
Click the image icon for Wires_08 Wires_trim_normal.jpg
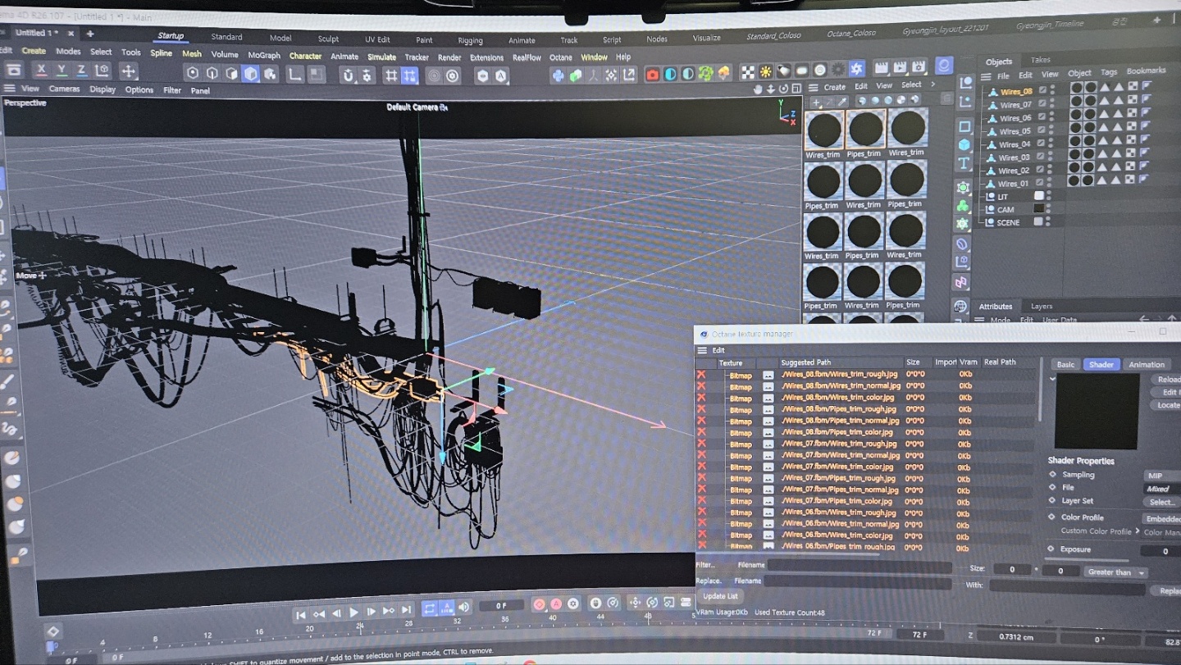click(x=768, y=386)
